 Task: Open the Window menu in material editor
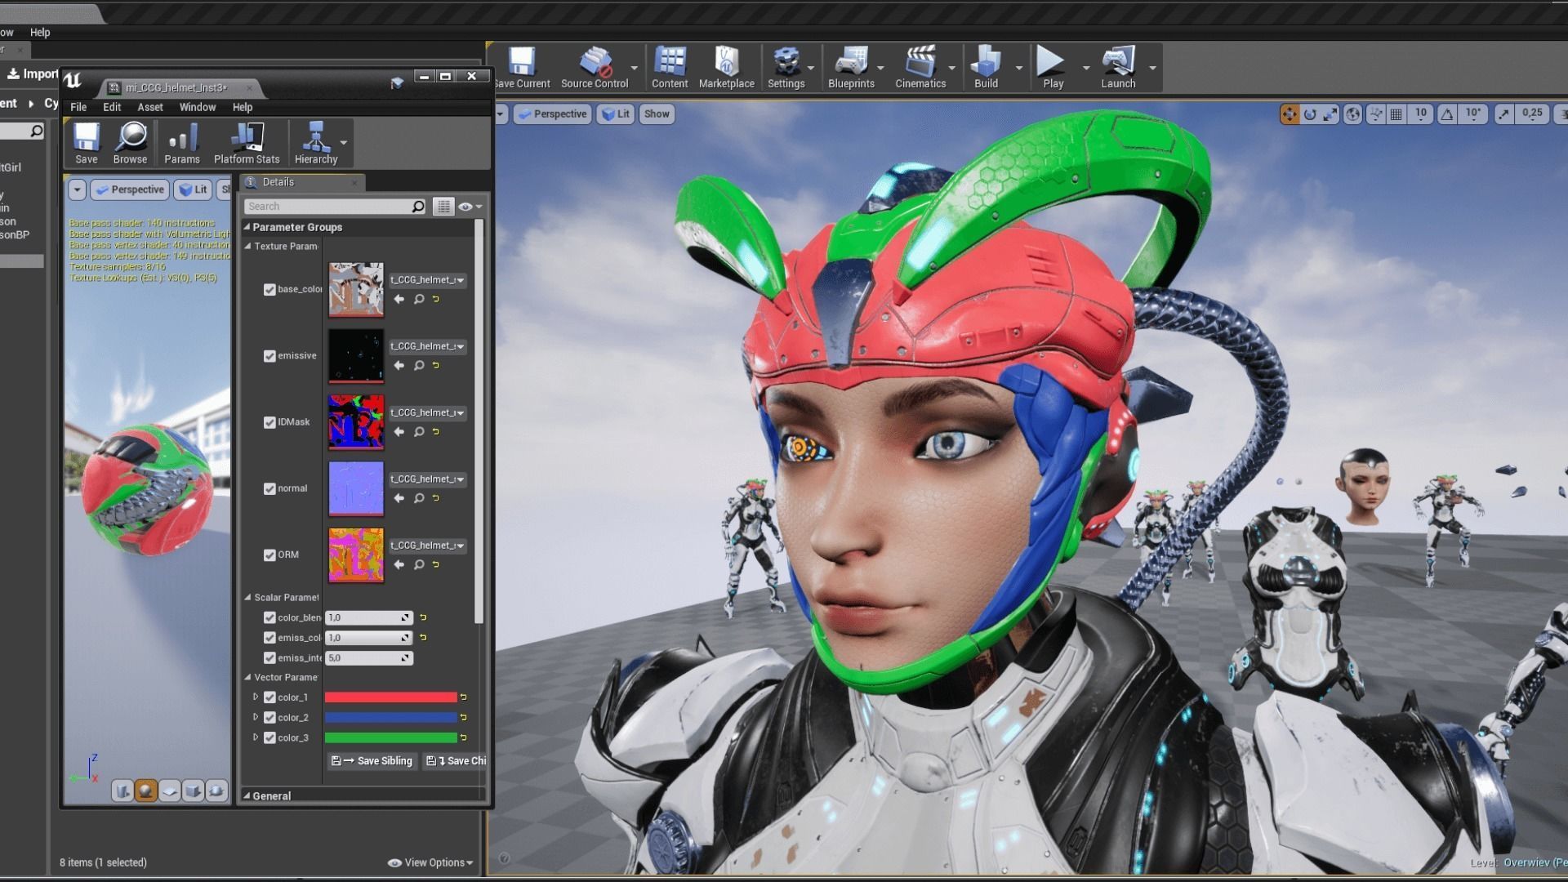point(197,107)
